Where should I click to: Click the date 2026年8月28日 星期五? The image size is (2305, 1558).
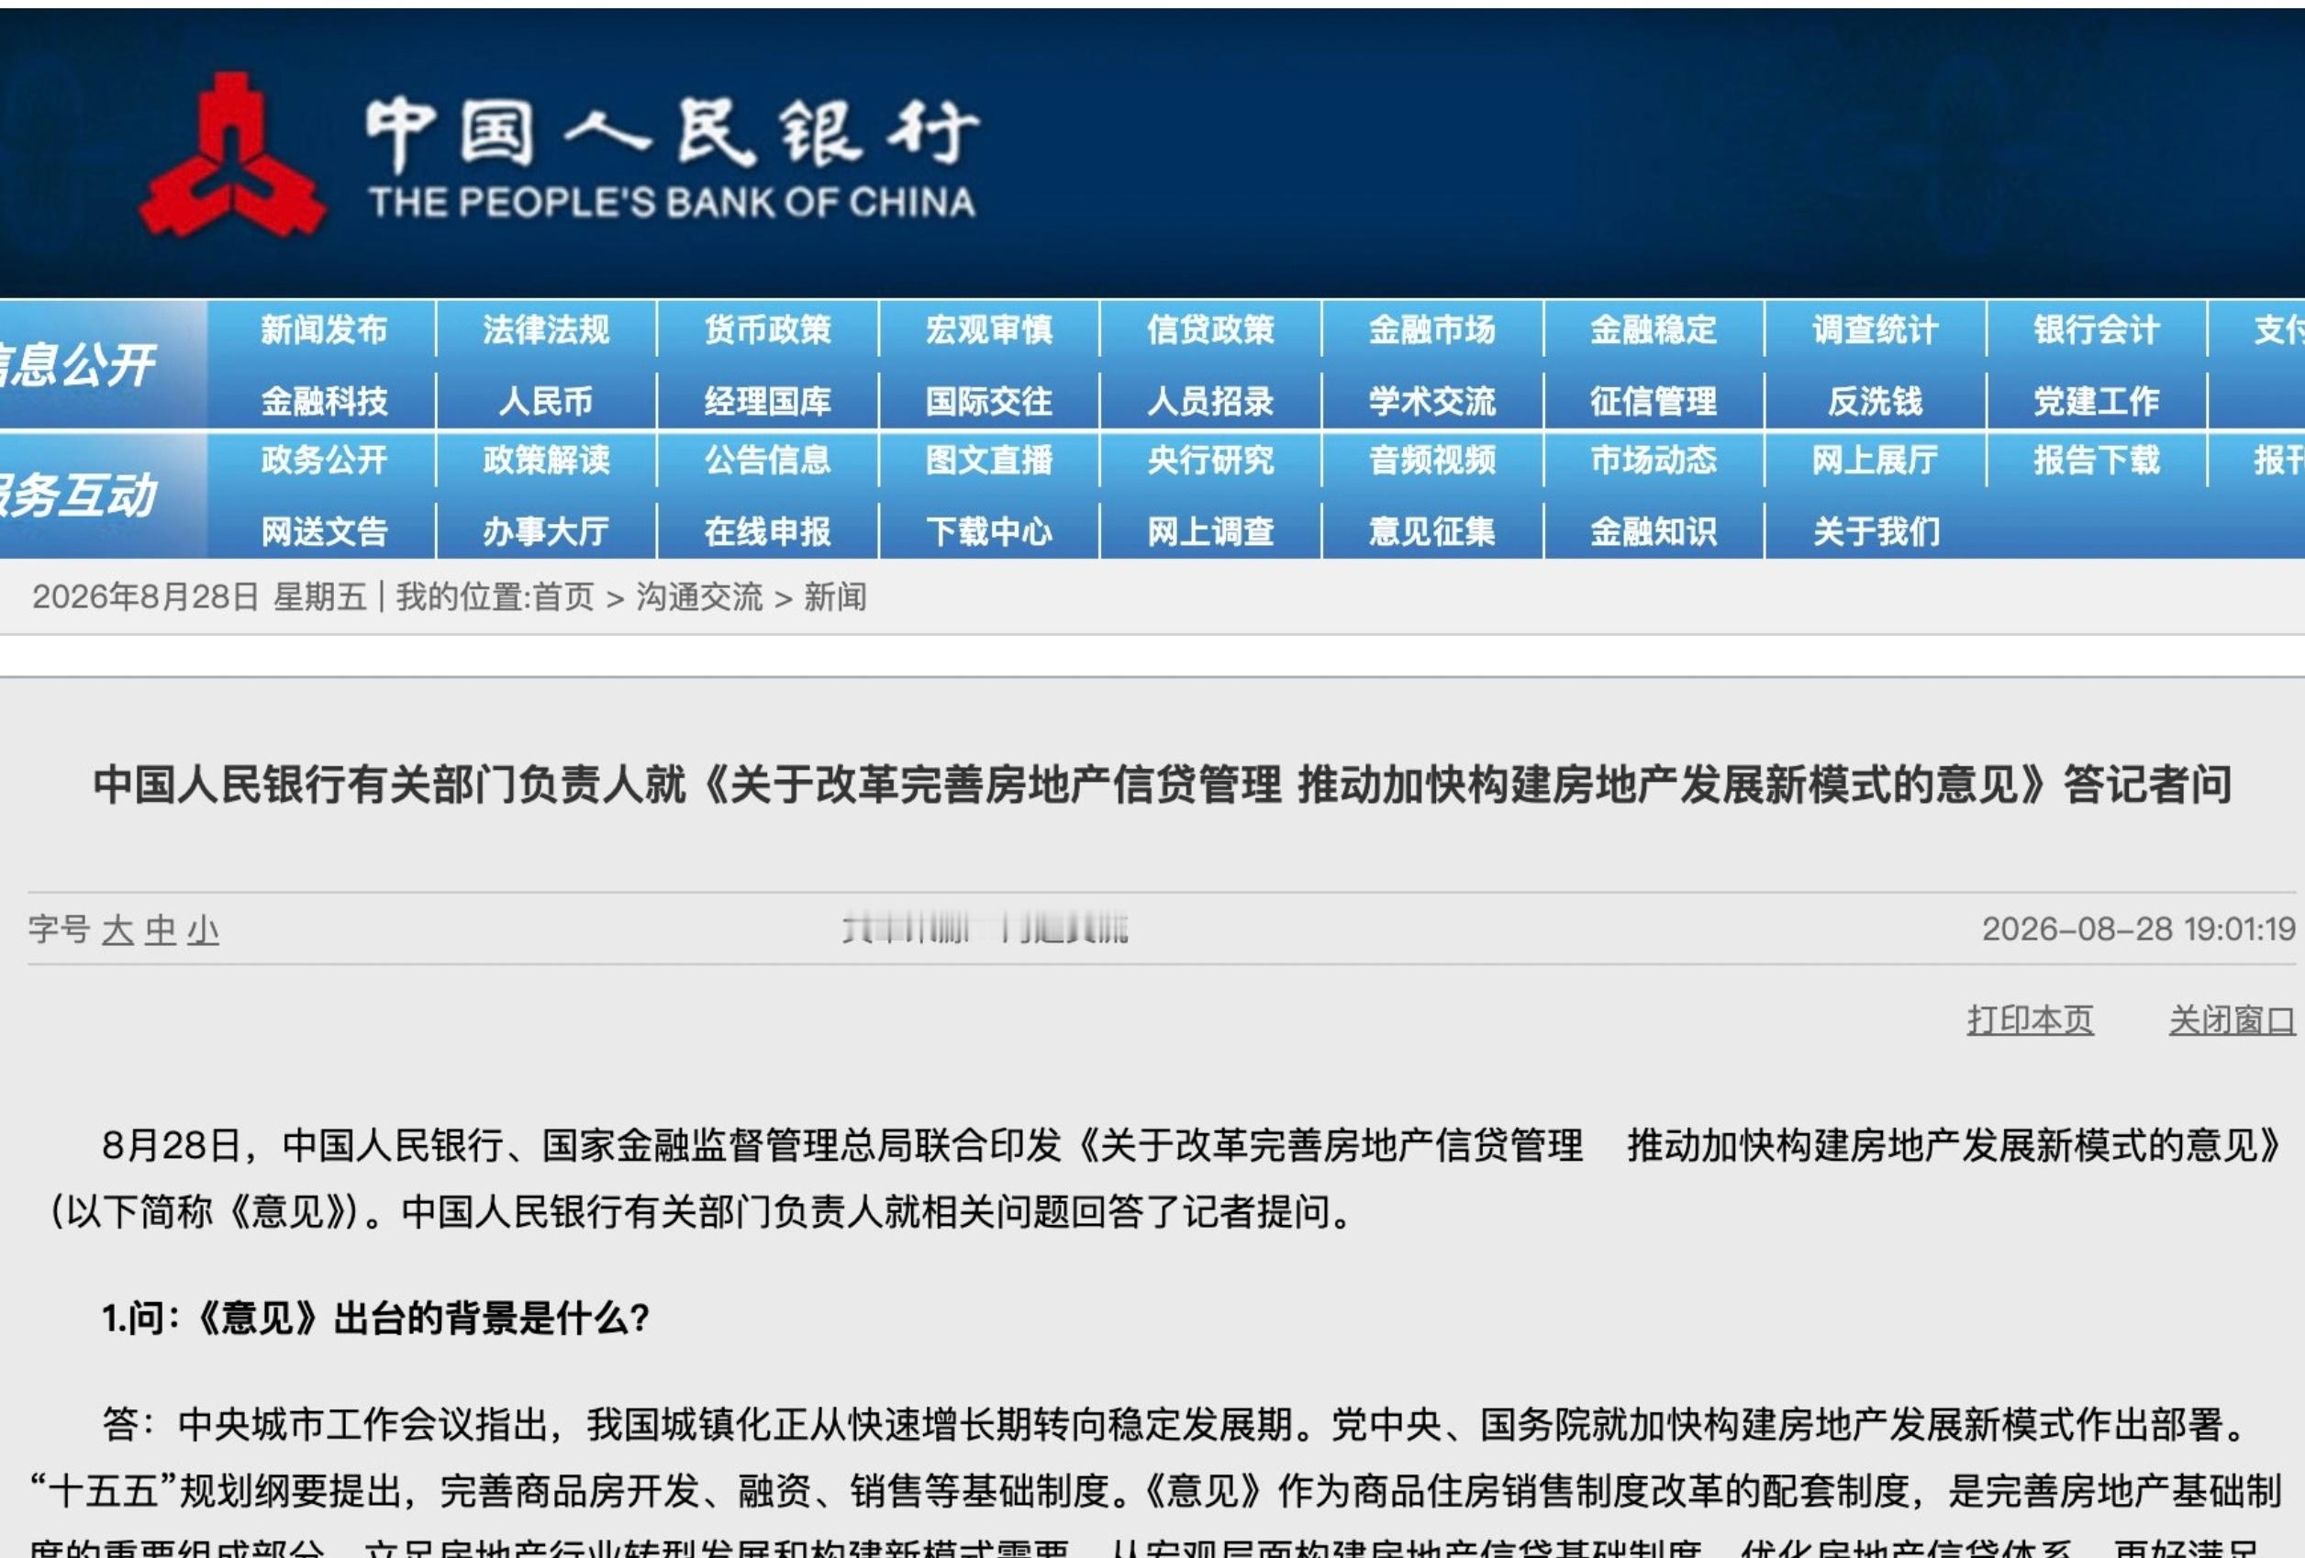[x=199, y=597]
